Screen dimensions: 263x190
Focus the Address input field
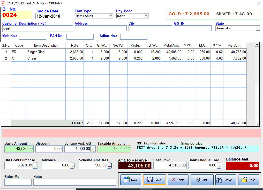pos(101,28)
